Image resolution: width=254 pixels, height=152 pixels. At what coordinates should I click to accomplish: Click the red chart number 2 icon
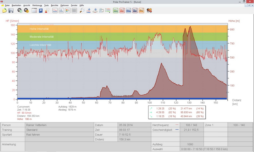coord(122,11)
